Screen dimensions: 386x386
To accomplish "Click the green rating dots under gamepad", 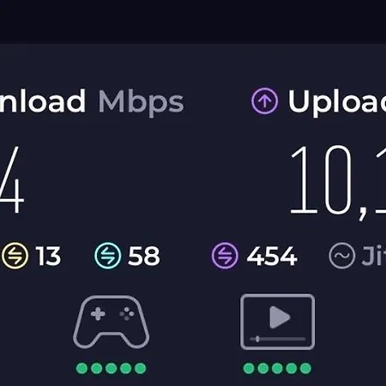I will tap(112, 368).
